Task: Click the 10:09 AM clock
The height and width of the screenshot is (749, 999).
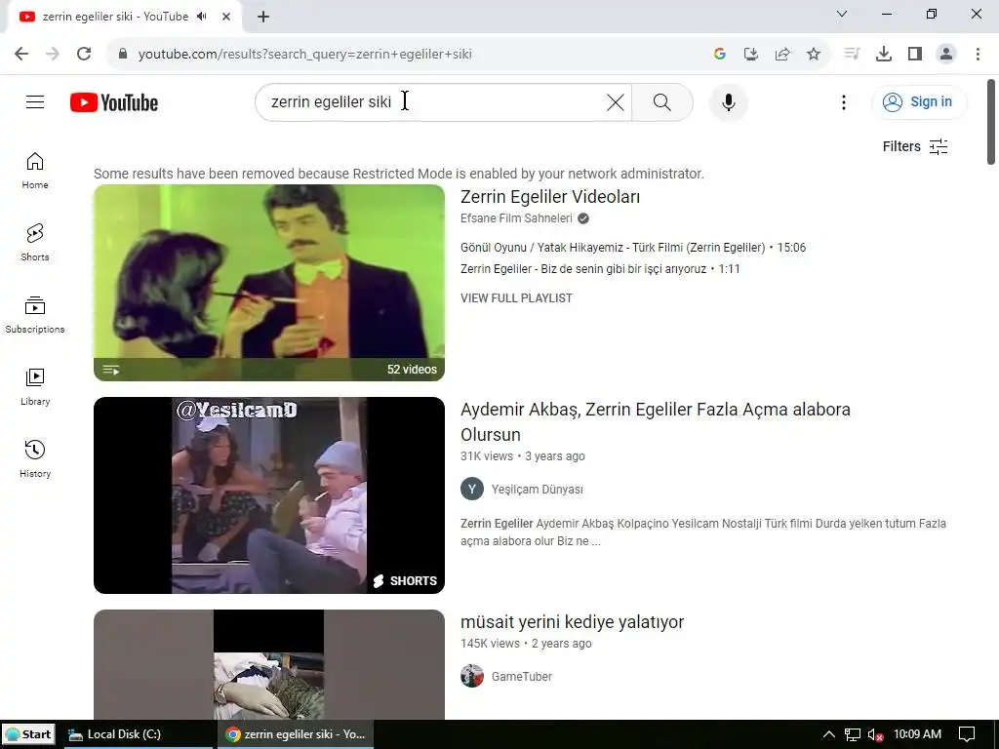Action: (x=917, y=734)
